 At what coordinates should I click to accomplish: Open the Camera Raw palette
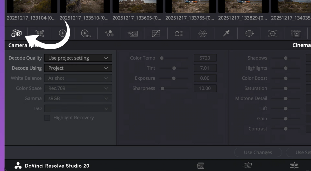(16, 33)
